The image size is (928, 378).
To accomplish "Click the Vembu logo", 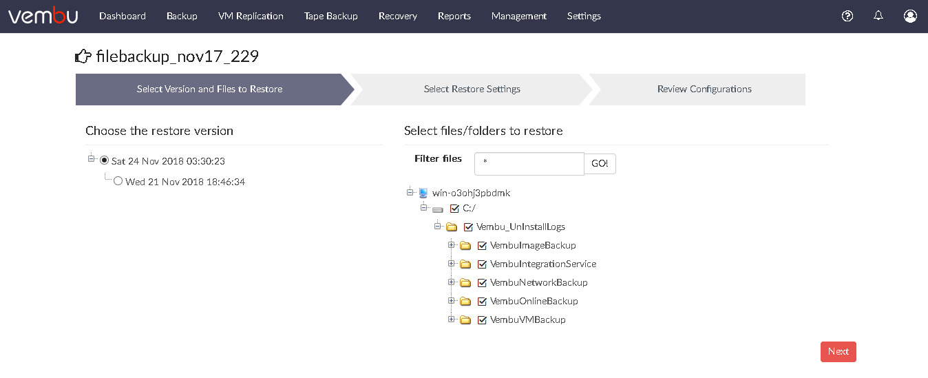I will [x=43, y=16].
